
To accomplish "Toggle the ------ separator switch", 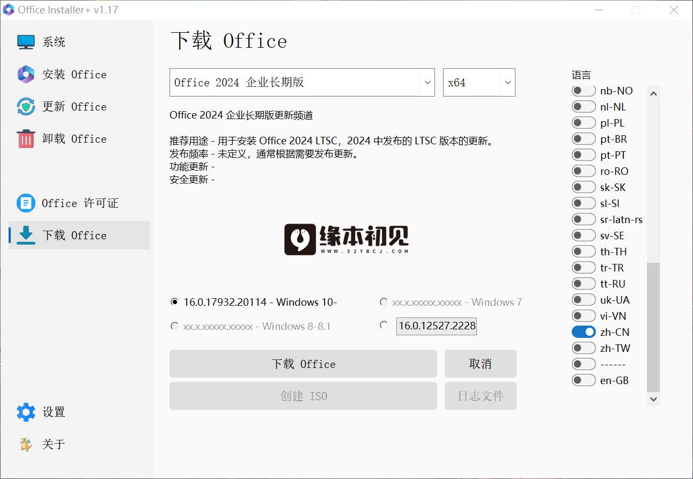I will click(x=584, y=364).
